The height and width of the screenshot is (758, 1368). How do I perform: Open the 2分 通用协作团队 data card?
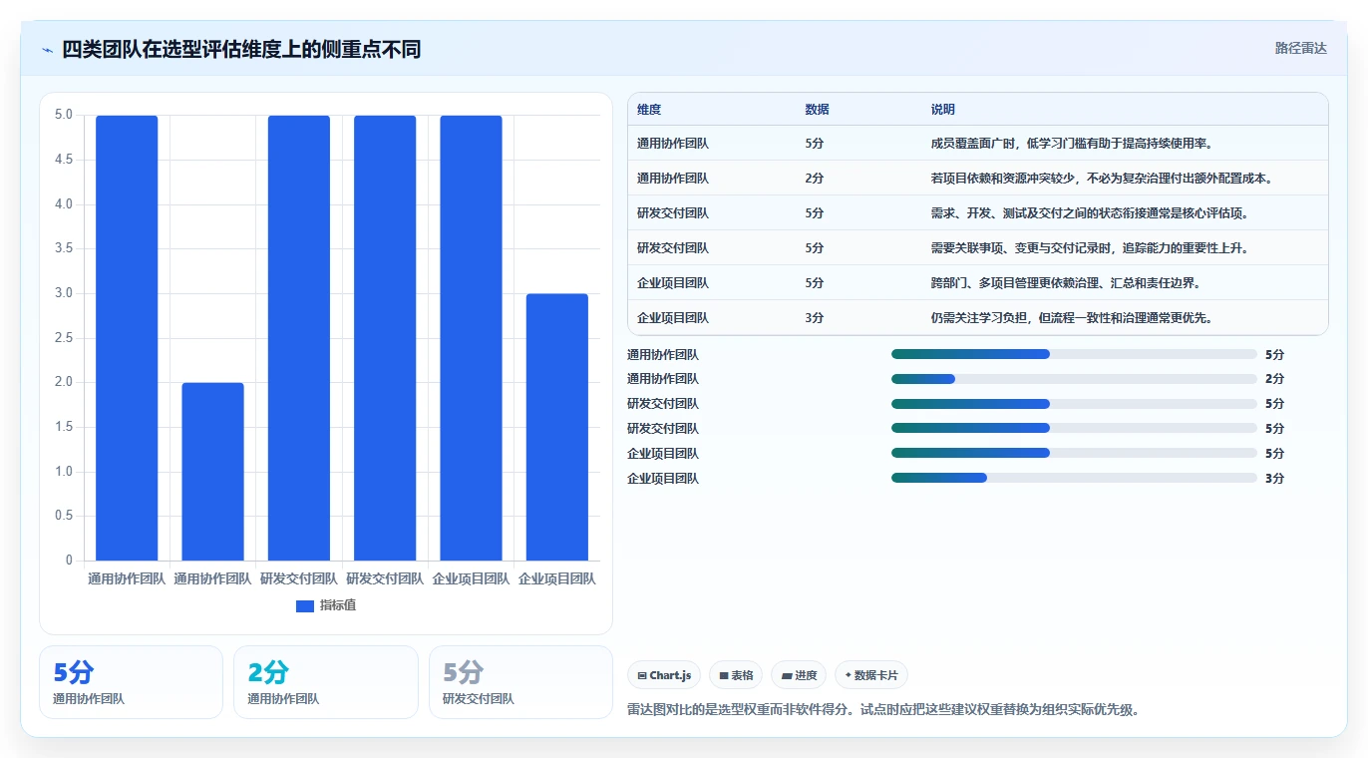tap(325, 682)
